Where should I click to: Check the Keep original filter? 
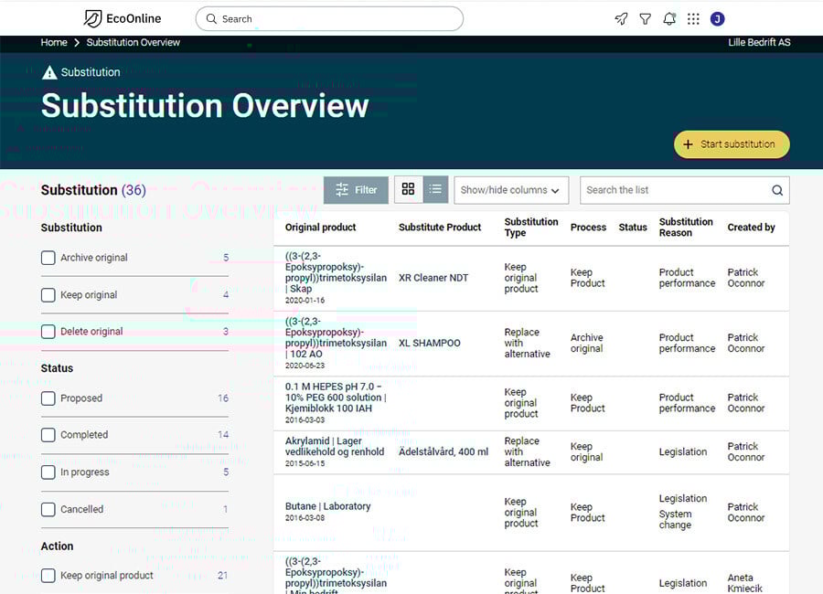coord(48,295)
